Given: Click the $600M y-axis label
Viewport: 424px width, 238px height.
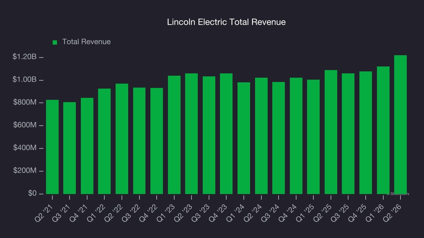Looking at the screenshot, I should click(x=25, y=125).
